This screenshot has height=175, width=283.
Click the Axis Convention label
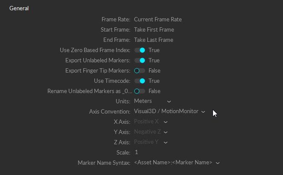point(110,111)
